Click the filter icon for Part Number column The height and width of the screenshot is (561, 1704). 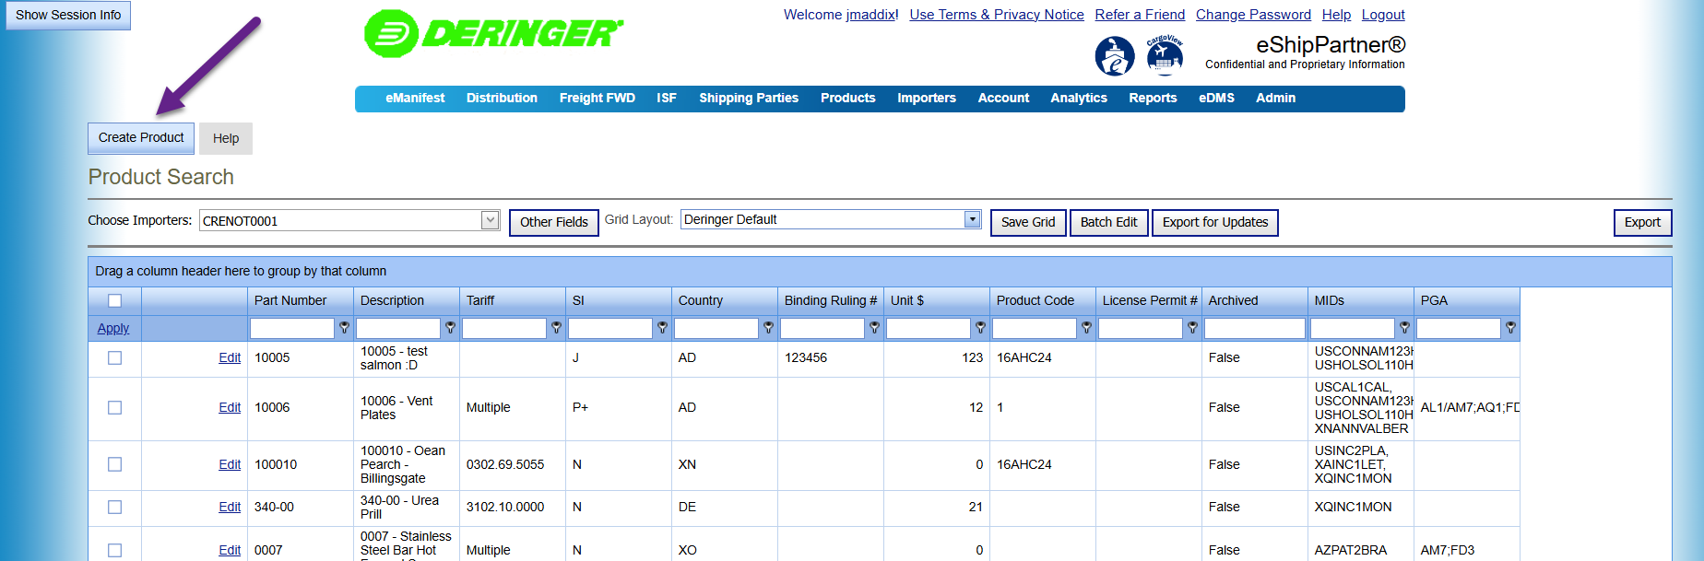pyautogui.click(x=344, y=328)
